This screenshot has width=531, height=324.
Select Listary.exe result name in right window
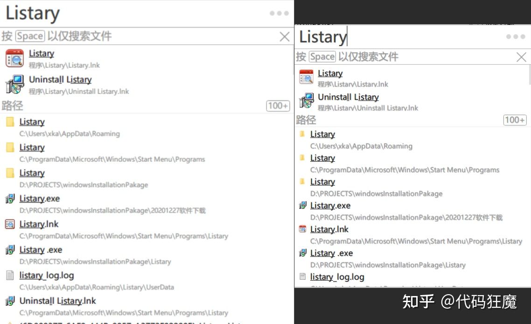click(330, 206)
